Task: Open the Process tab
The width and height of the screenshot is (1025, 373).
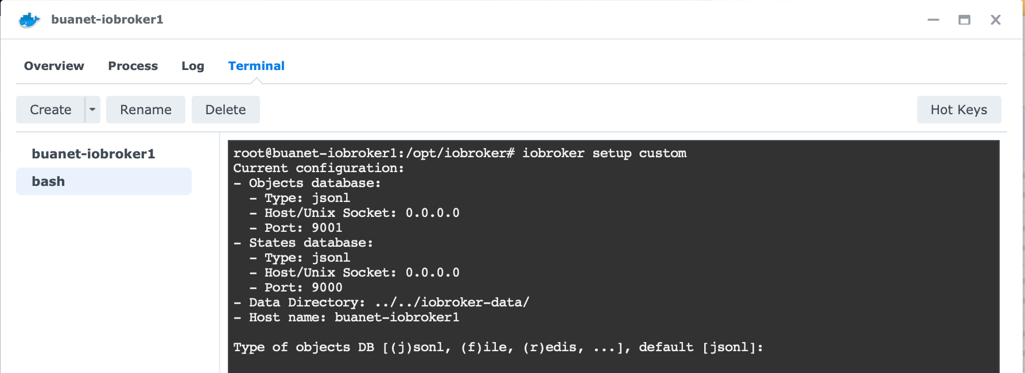Action: (133, 66)
